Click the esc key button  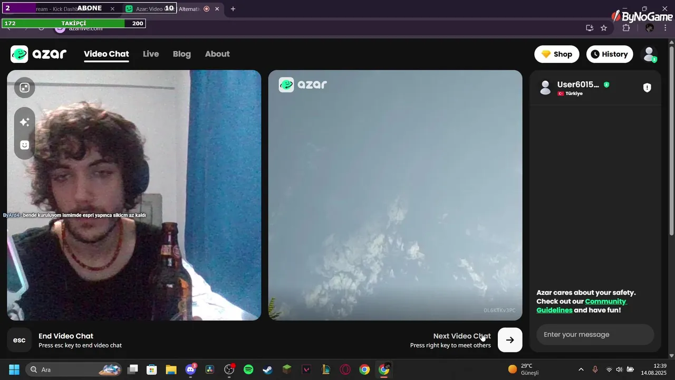(20, 340)
